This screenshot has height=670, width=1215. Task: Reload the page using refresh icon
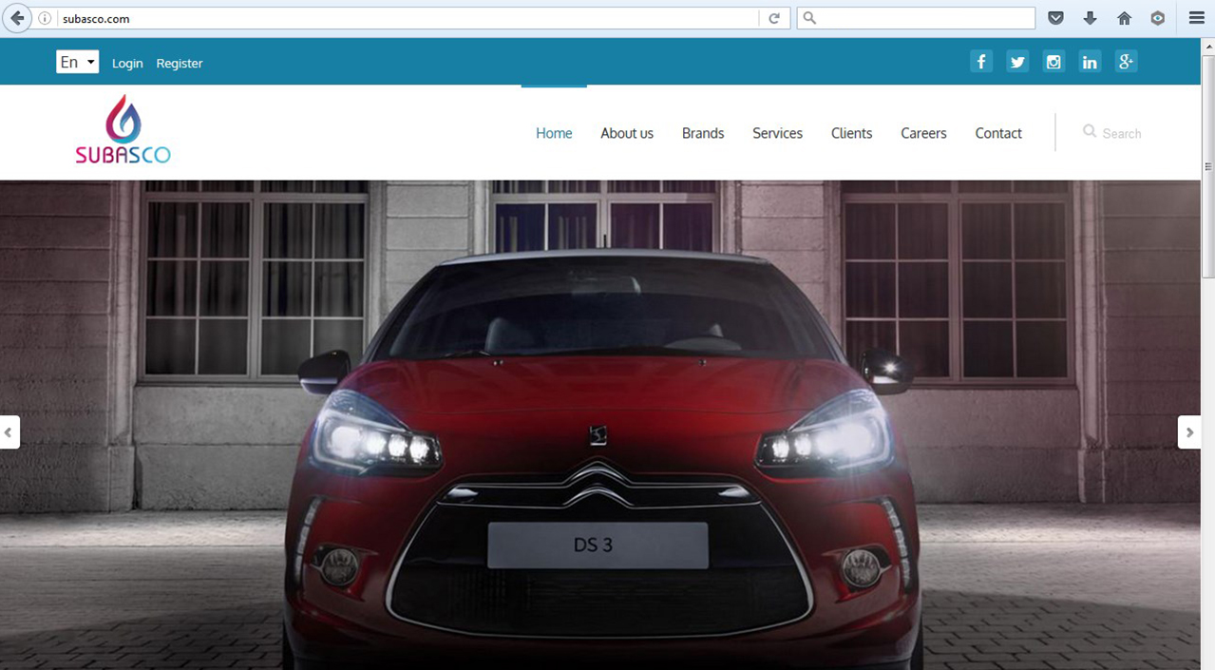click(x=774, y=18)
